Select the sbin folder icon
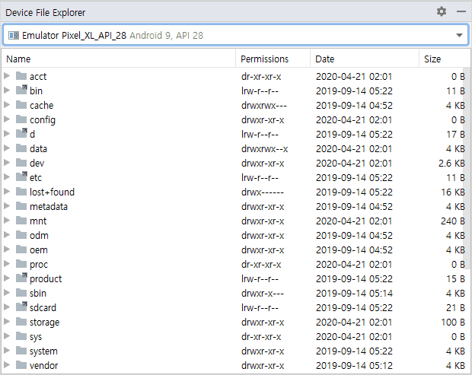 [21, 292]
